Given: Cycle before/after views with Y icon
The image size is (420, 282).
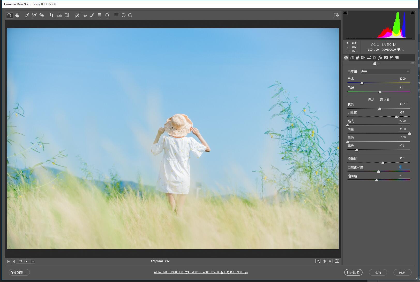Looking at the screenshot, I should [318, 261].
